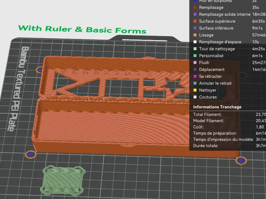Click the Informations Tranchage heading

pos(217,107)
